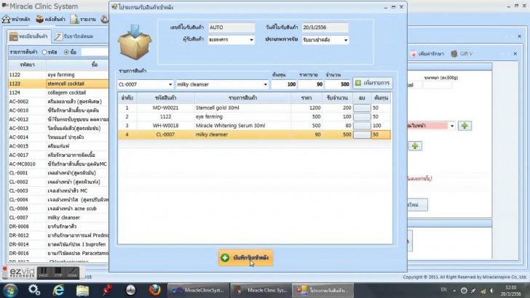
Task: Open the product code CL-0007 dropdown
Action: point(170,84)
